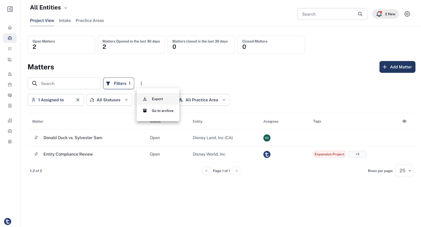Viewport: 421px width, 227px height.
Task: Open notifications bell showing 2 New
Action: coord(385,14)
